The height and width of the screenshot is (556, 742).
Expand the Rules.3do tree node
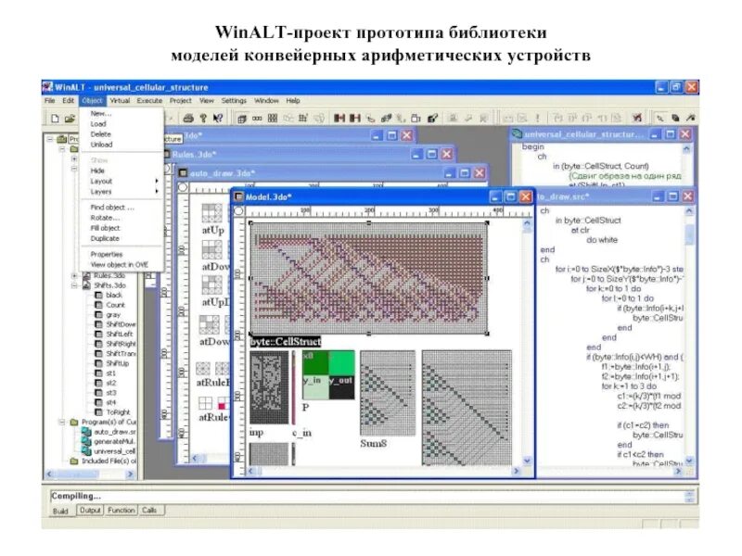coord(74,275)
